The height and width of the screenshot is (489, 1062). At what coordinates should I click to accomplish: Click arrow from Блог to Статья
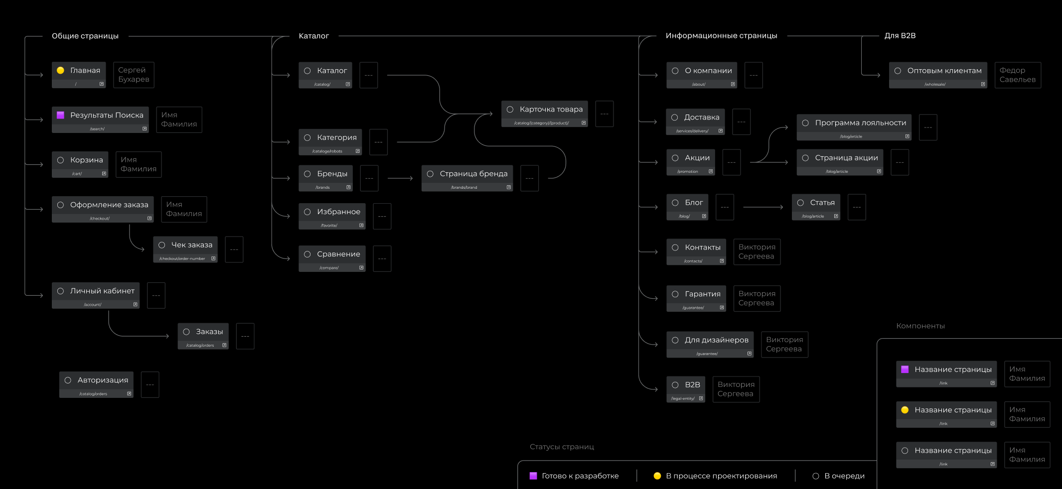(762, 207)
